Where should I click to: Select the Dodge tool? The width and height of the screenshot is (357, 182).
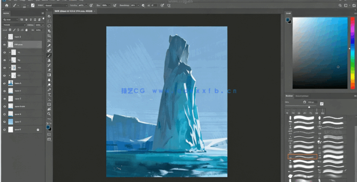tap(49, 85)
